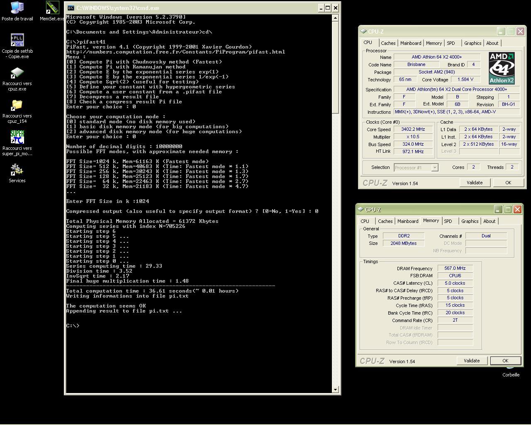531x425 pixels.
Task: Switch to Graphics tab in bottom CPU-Z
Action: tap(470, 221)
